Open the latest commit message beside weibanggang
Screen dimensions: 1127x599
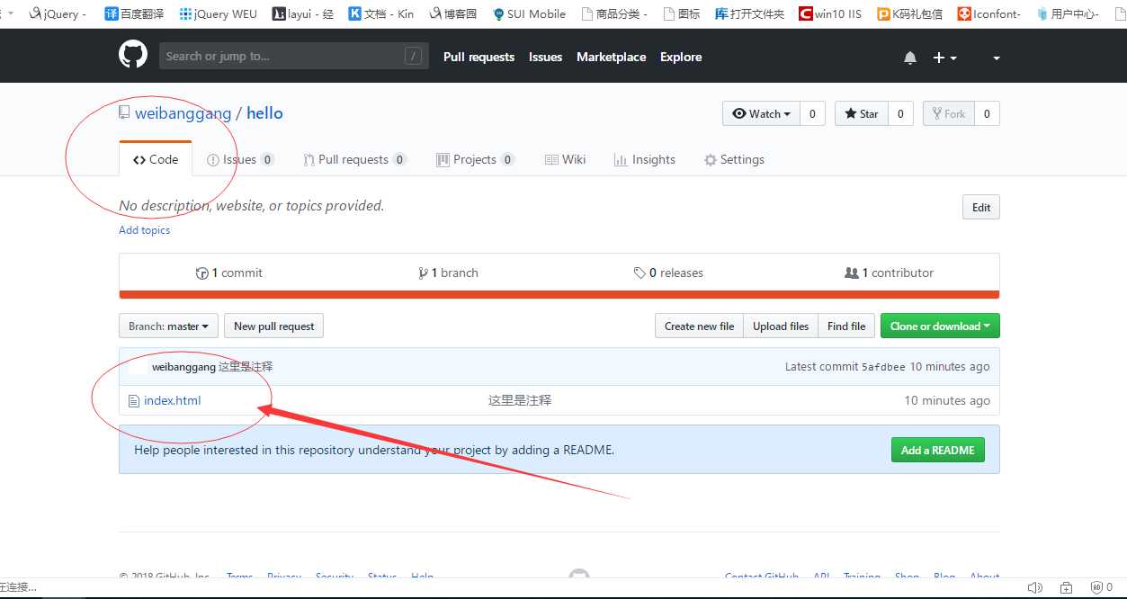tap(246, 367)
